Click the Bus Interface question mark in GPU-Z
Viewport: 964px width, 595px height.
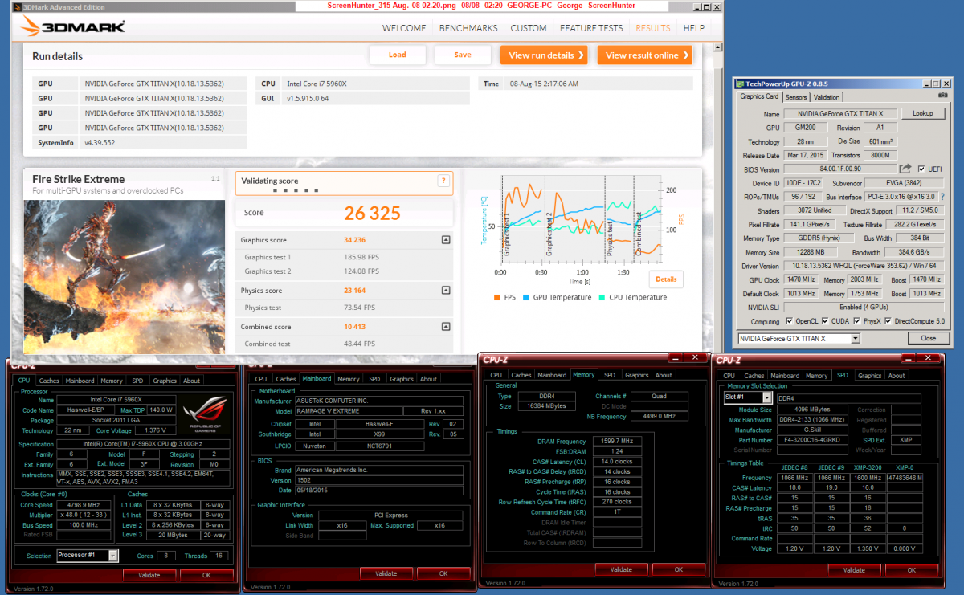pyautogui.click(x=943, y=197)
